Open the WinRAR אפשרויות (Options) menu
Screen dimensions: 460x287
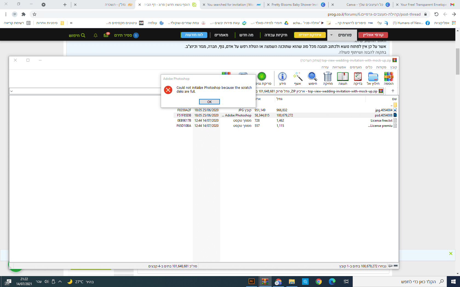click(x=339, y=67)
